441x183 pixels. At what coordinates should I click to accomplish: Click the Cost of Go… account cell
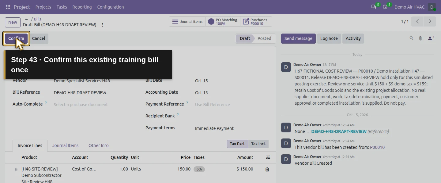pos(84,169)
